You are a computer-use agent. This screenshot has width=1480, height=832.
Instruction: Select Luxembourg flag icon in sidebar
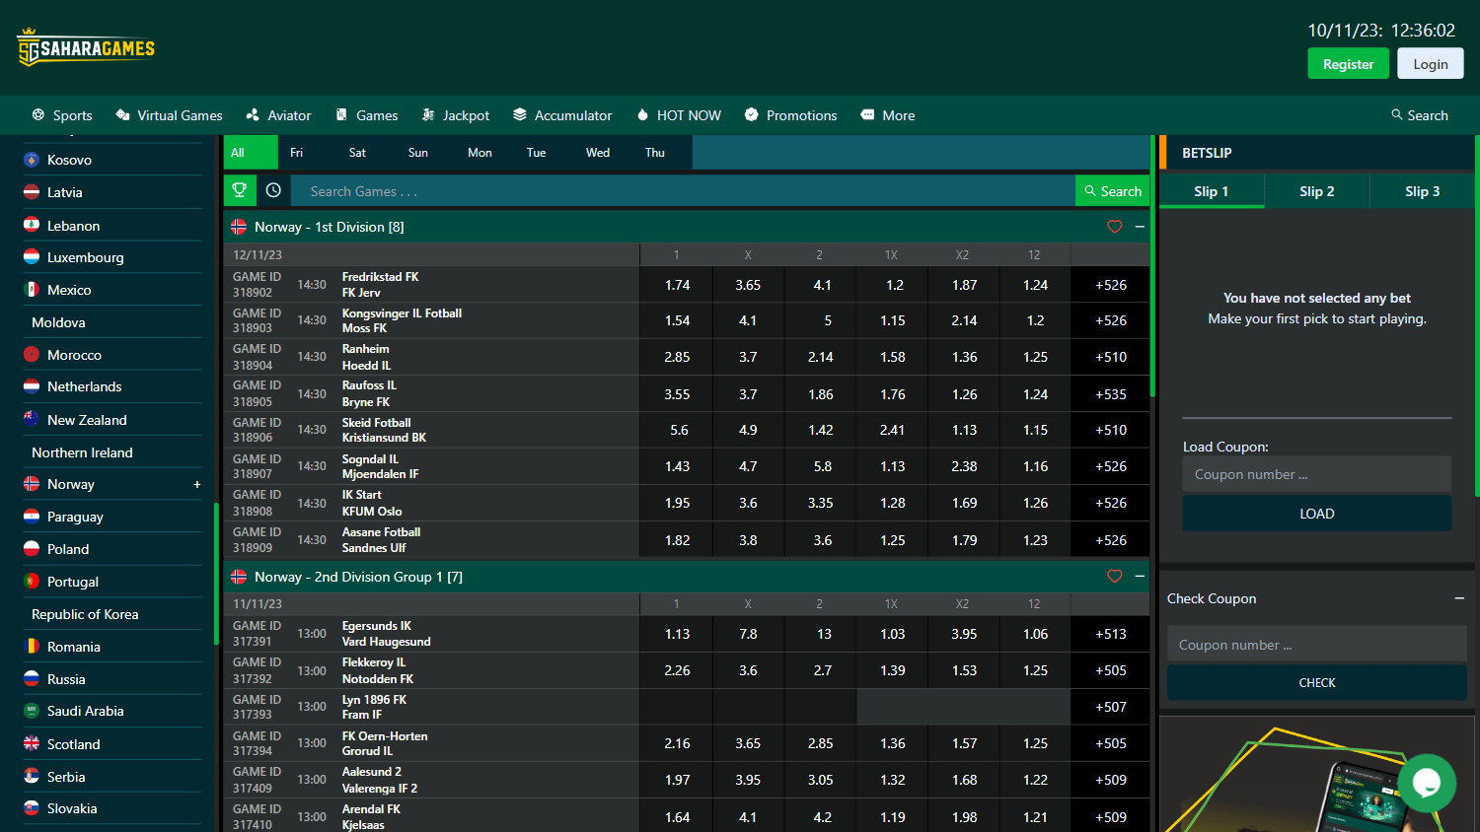[x=32, y=257]
